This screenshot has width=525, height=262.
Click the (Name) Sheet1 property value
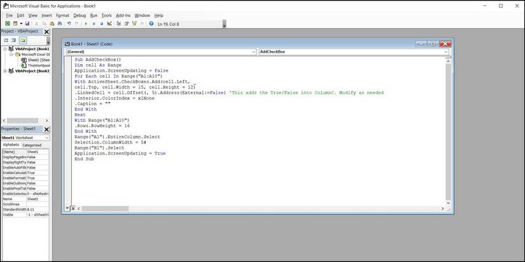(x=38, y=151)
